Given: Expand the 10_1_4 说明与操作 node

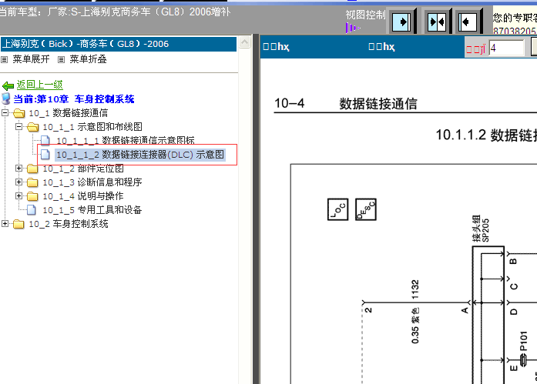Looking at the screenshot, I should click(18, 196).
